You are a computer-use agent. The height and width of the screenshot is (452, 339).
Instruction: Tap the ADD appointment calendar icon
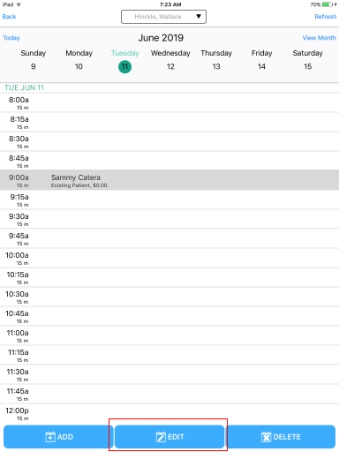coord(50,437)
